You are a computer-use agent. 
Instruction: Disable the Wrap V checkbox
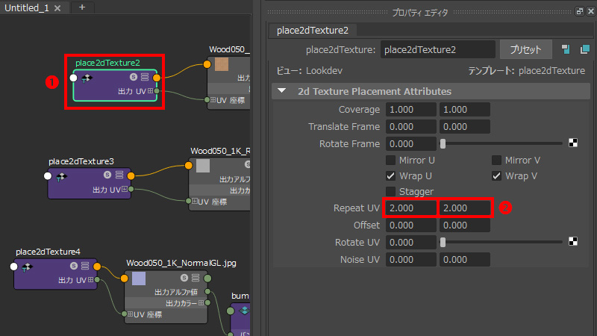497,176
